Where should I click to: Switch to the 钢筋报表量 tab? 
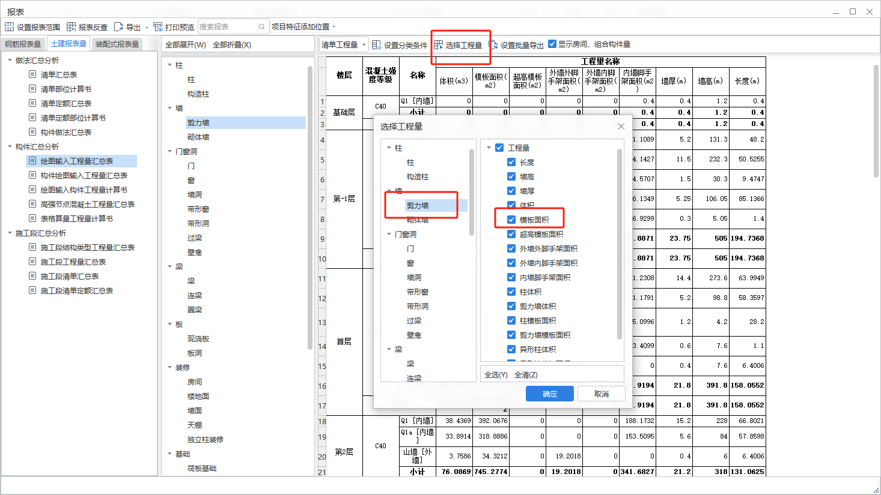(23, 44)
